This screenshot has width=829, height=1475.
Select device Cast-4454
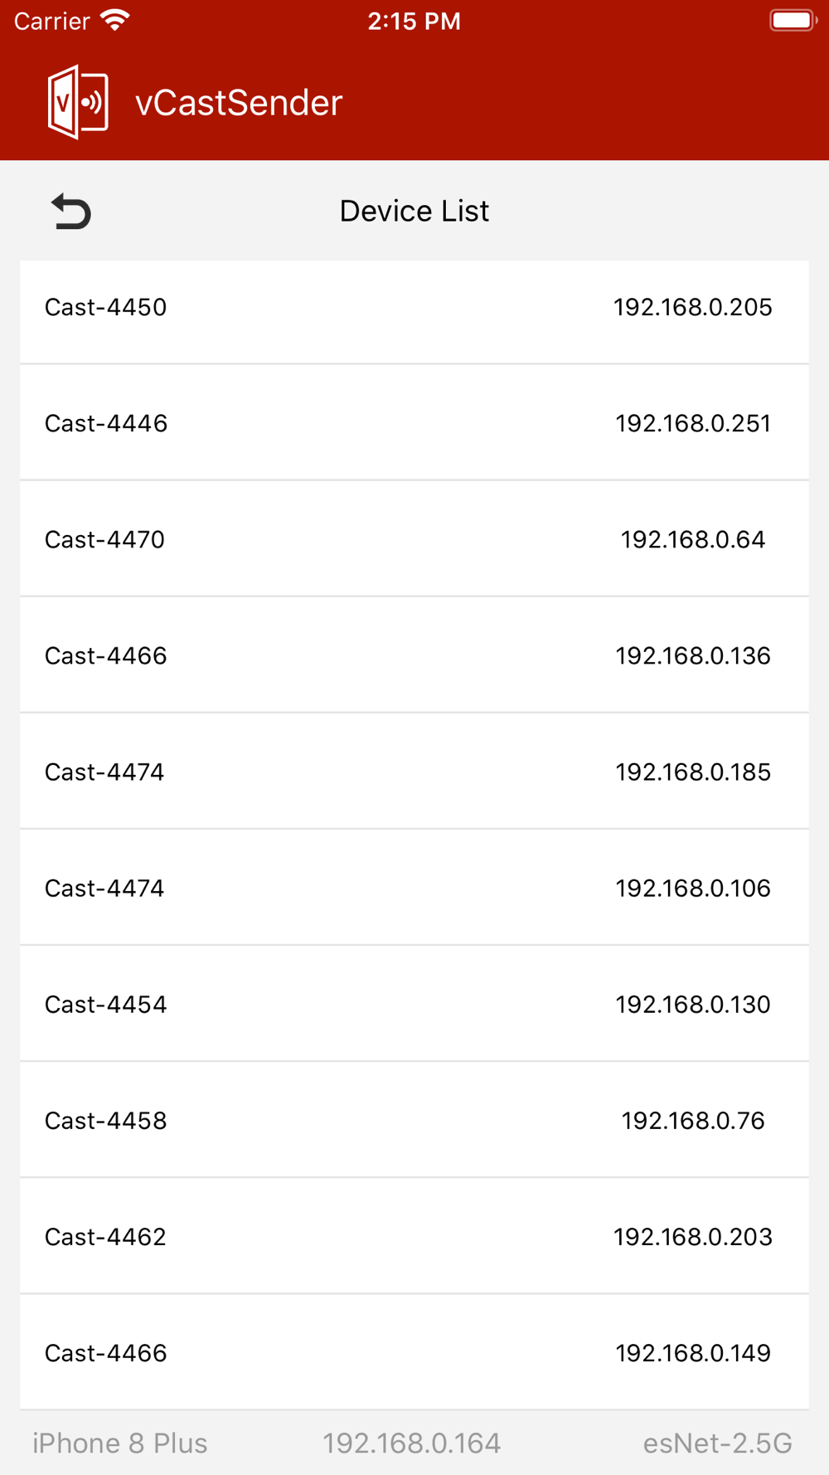(414, 1004)
